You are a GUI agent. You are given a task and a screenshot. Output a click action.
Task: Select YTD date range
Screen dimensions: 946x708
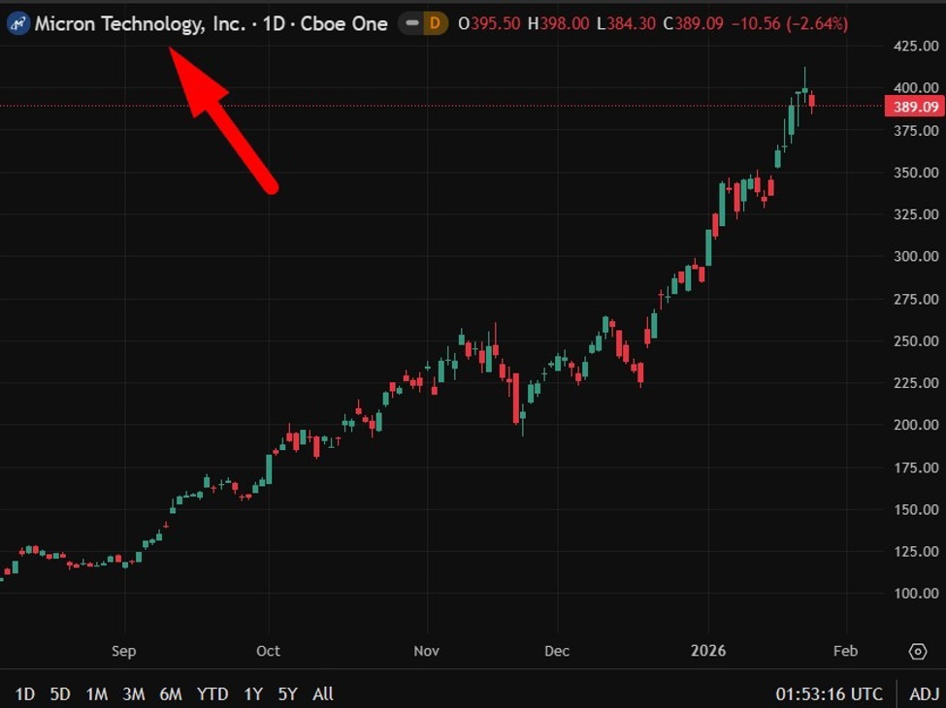coord(212,693)
